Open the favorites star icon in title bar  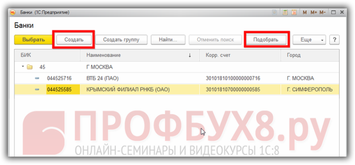274,12
